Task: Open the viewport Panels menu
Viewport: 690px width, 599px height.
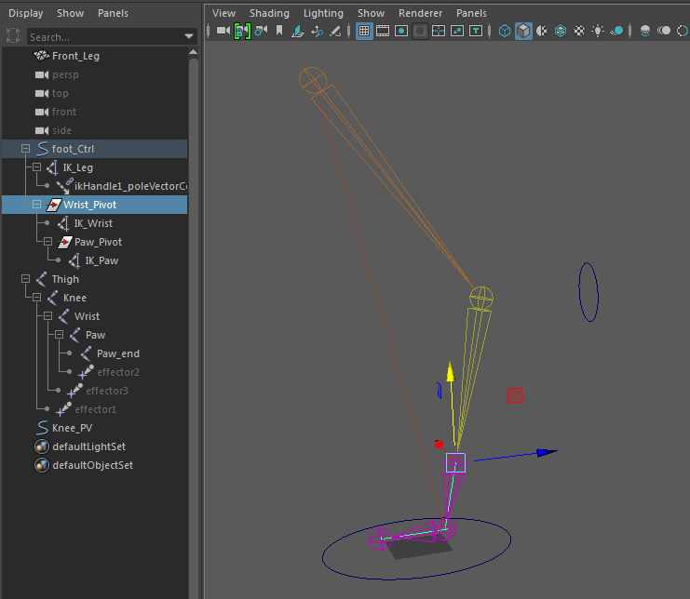Action: tap(471, 13)
